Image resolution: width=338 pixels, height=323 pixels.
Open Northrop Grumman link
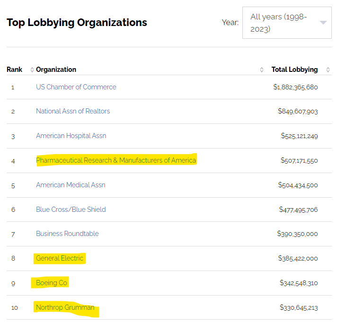65,307
